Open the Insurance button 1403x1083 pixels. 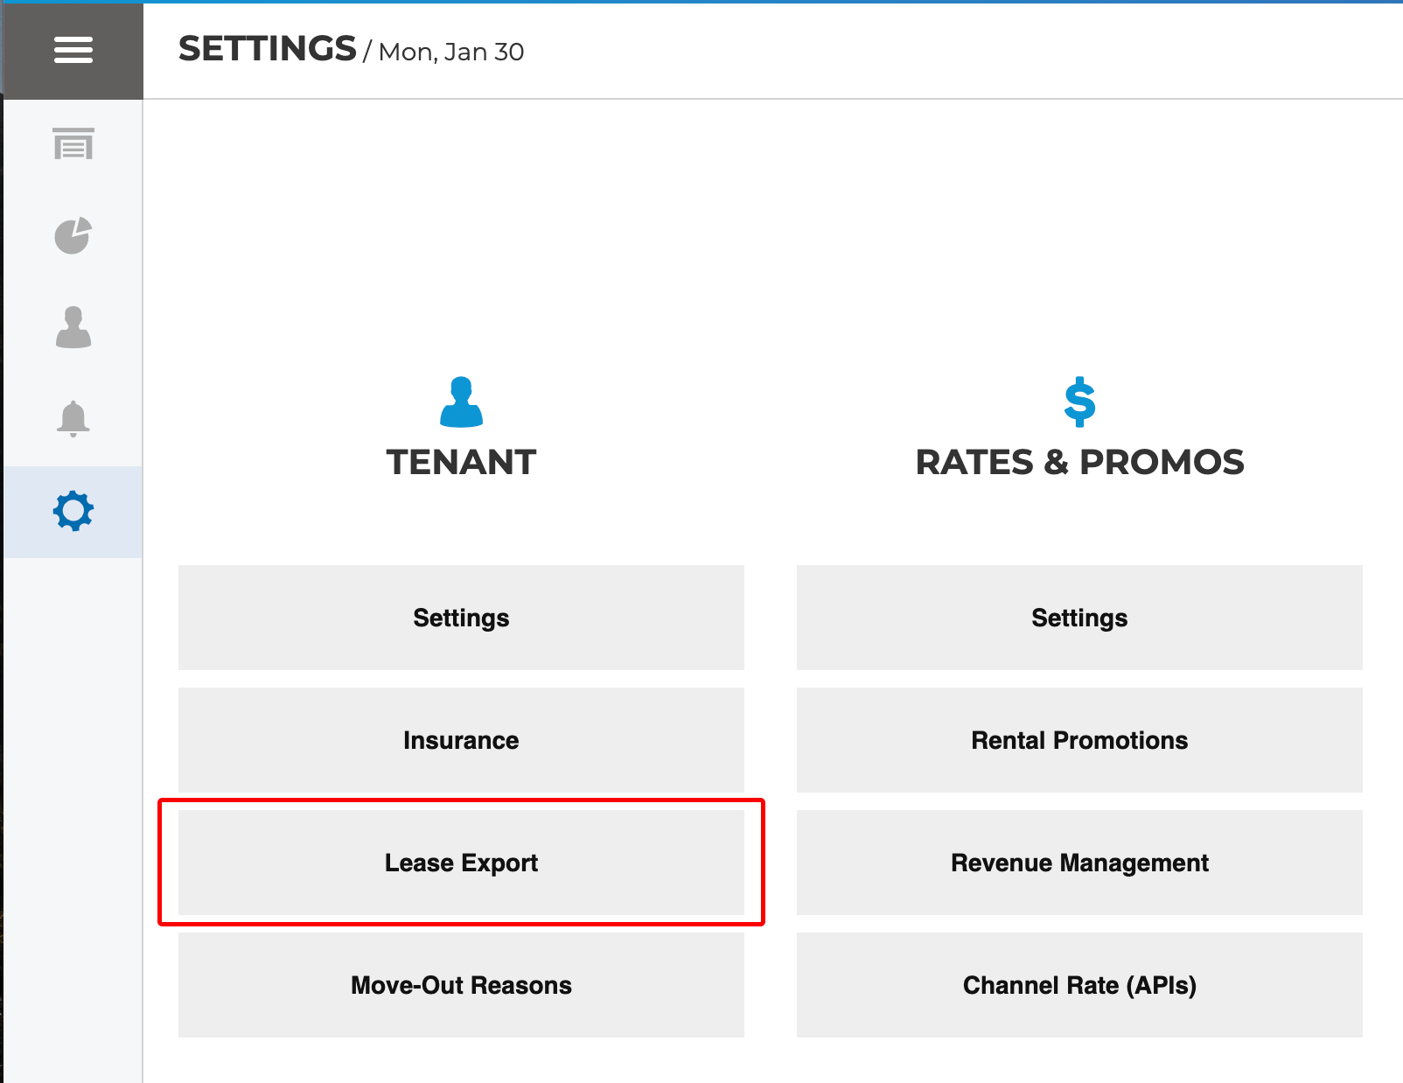point(461,740)
